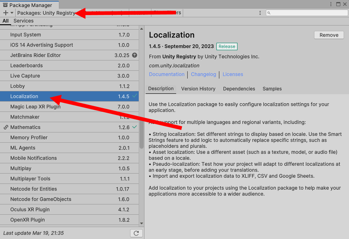Select the Mobile Notifications package
This screenshot has height=239, width=349.
[x=69, y=158]
